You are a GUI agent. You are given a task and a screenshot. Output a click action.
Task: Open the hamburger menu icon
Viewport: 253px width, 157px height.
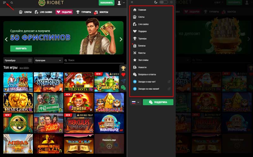point(4,3)
